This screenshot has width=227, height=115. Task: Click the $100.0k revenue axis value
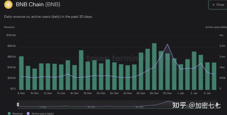pyautogui.click(x=11, y=35)
